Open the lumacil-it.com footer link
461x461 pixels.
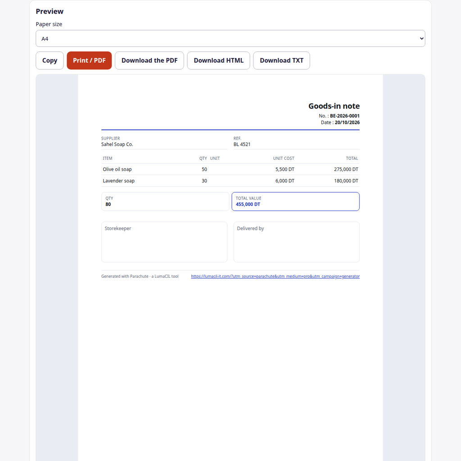click(275, 276)
